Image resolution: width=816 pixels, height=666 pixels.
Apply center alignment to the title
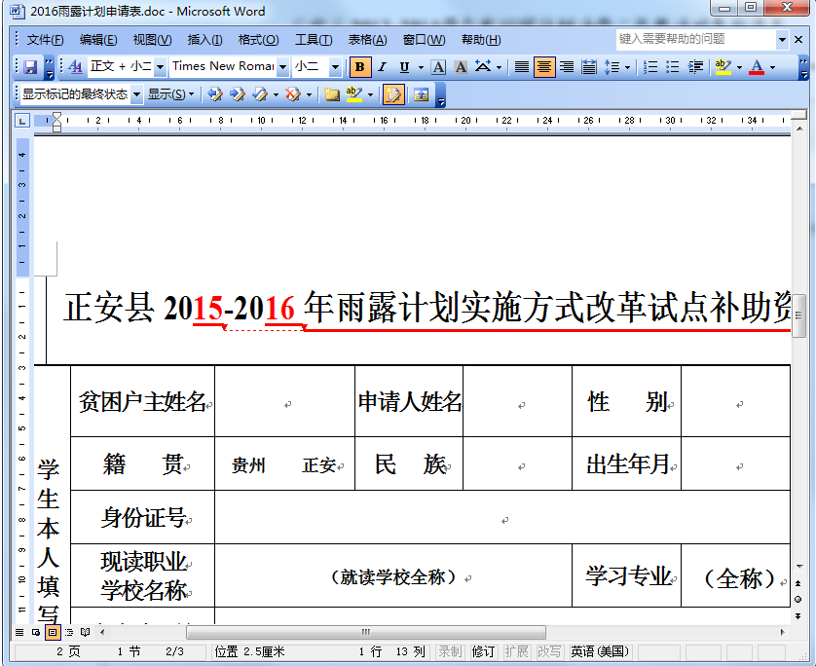(546, 68)
